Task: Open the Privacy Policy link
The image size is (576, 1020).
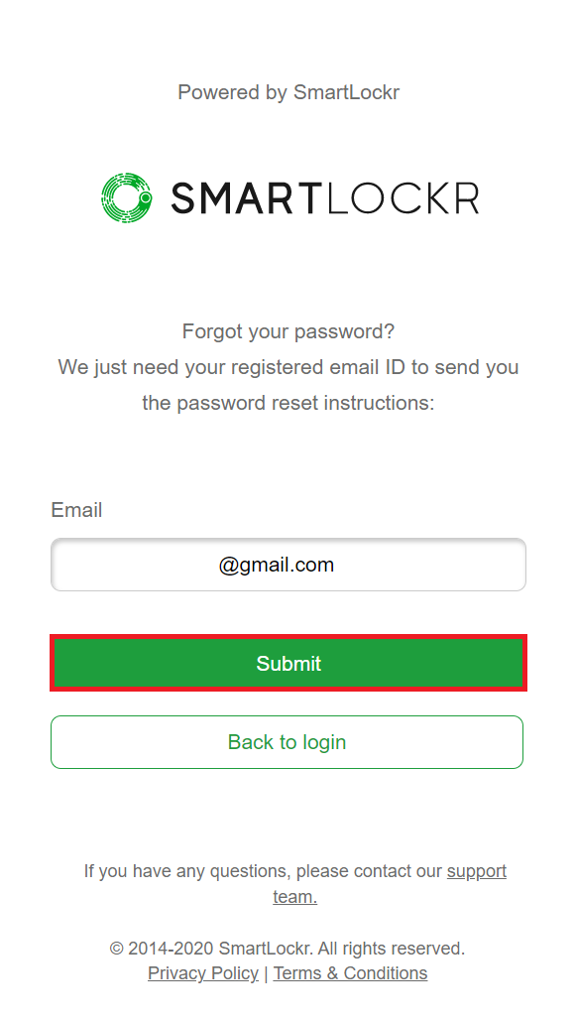Action: tap(203, 973)
